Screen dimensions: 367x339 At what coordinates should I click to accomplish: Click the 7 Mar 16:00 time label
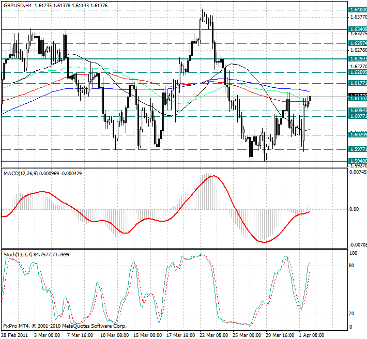[x=80, y=335]
